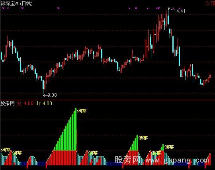Select the 山: 4.00 indicator value

[x=44, y=104]
